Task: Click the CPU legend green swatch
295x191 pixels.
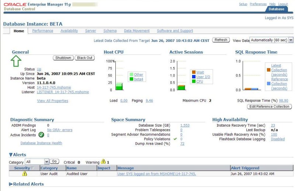Action: pyautogui.click(x=194, y=81)
